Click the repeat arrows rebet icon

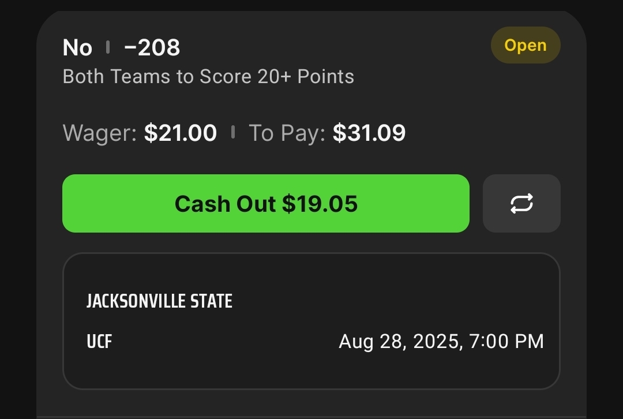coord(521,204)
